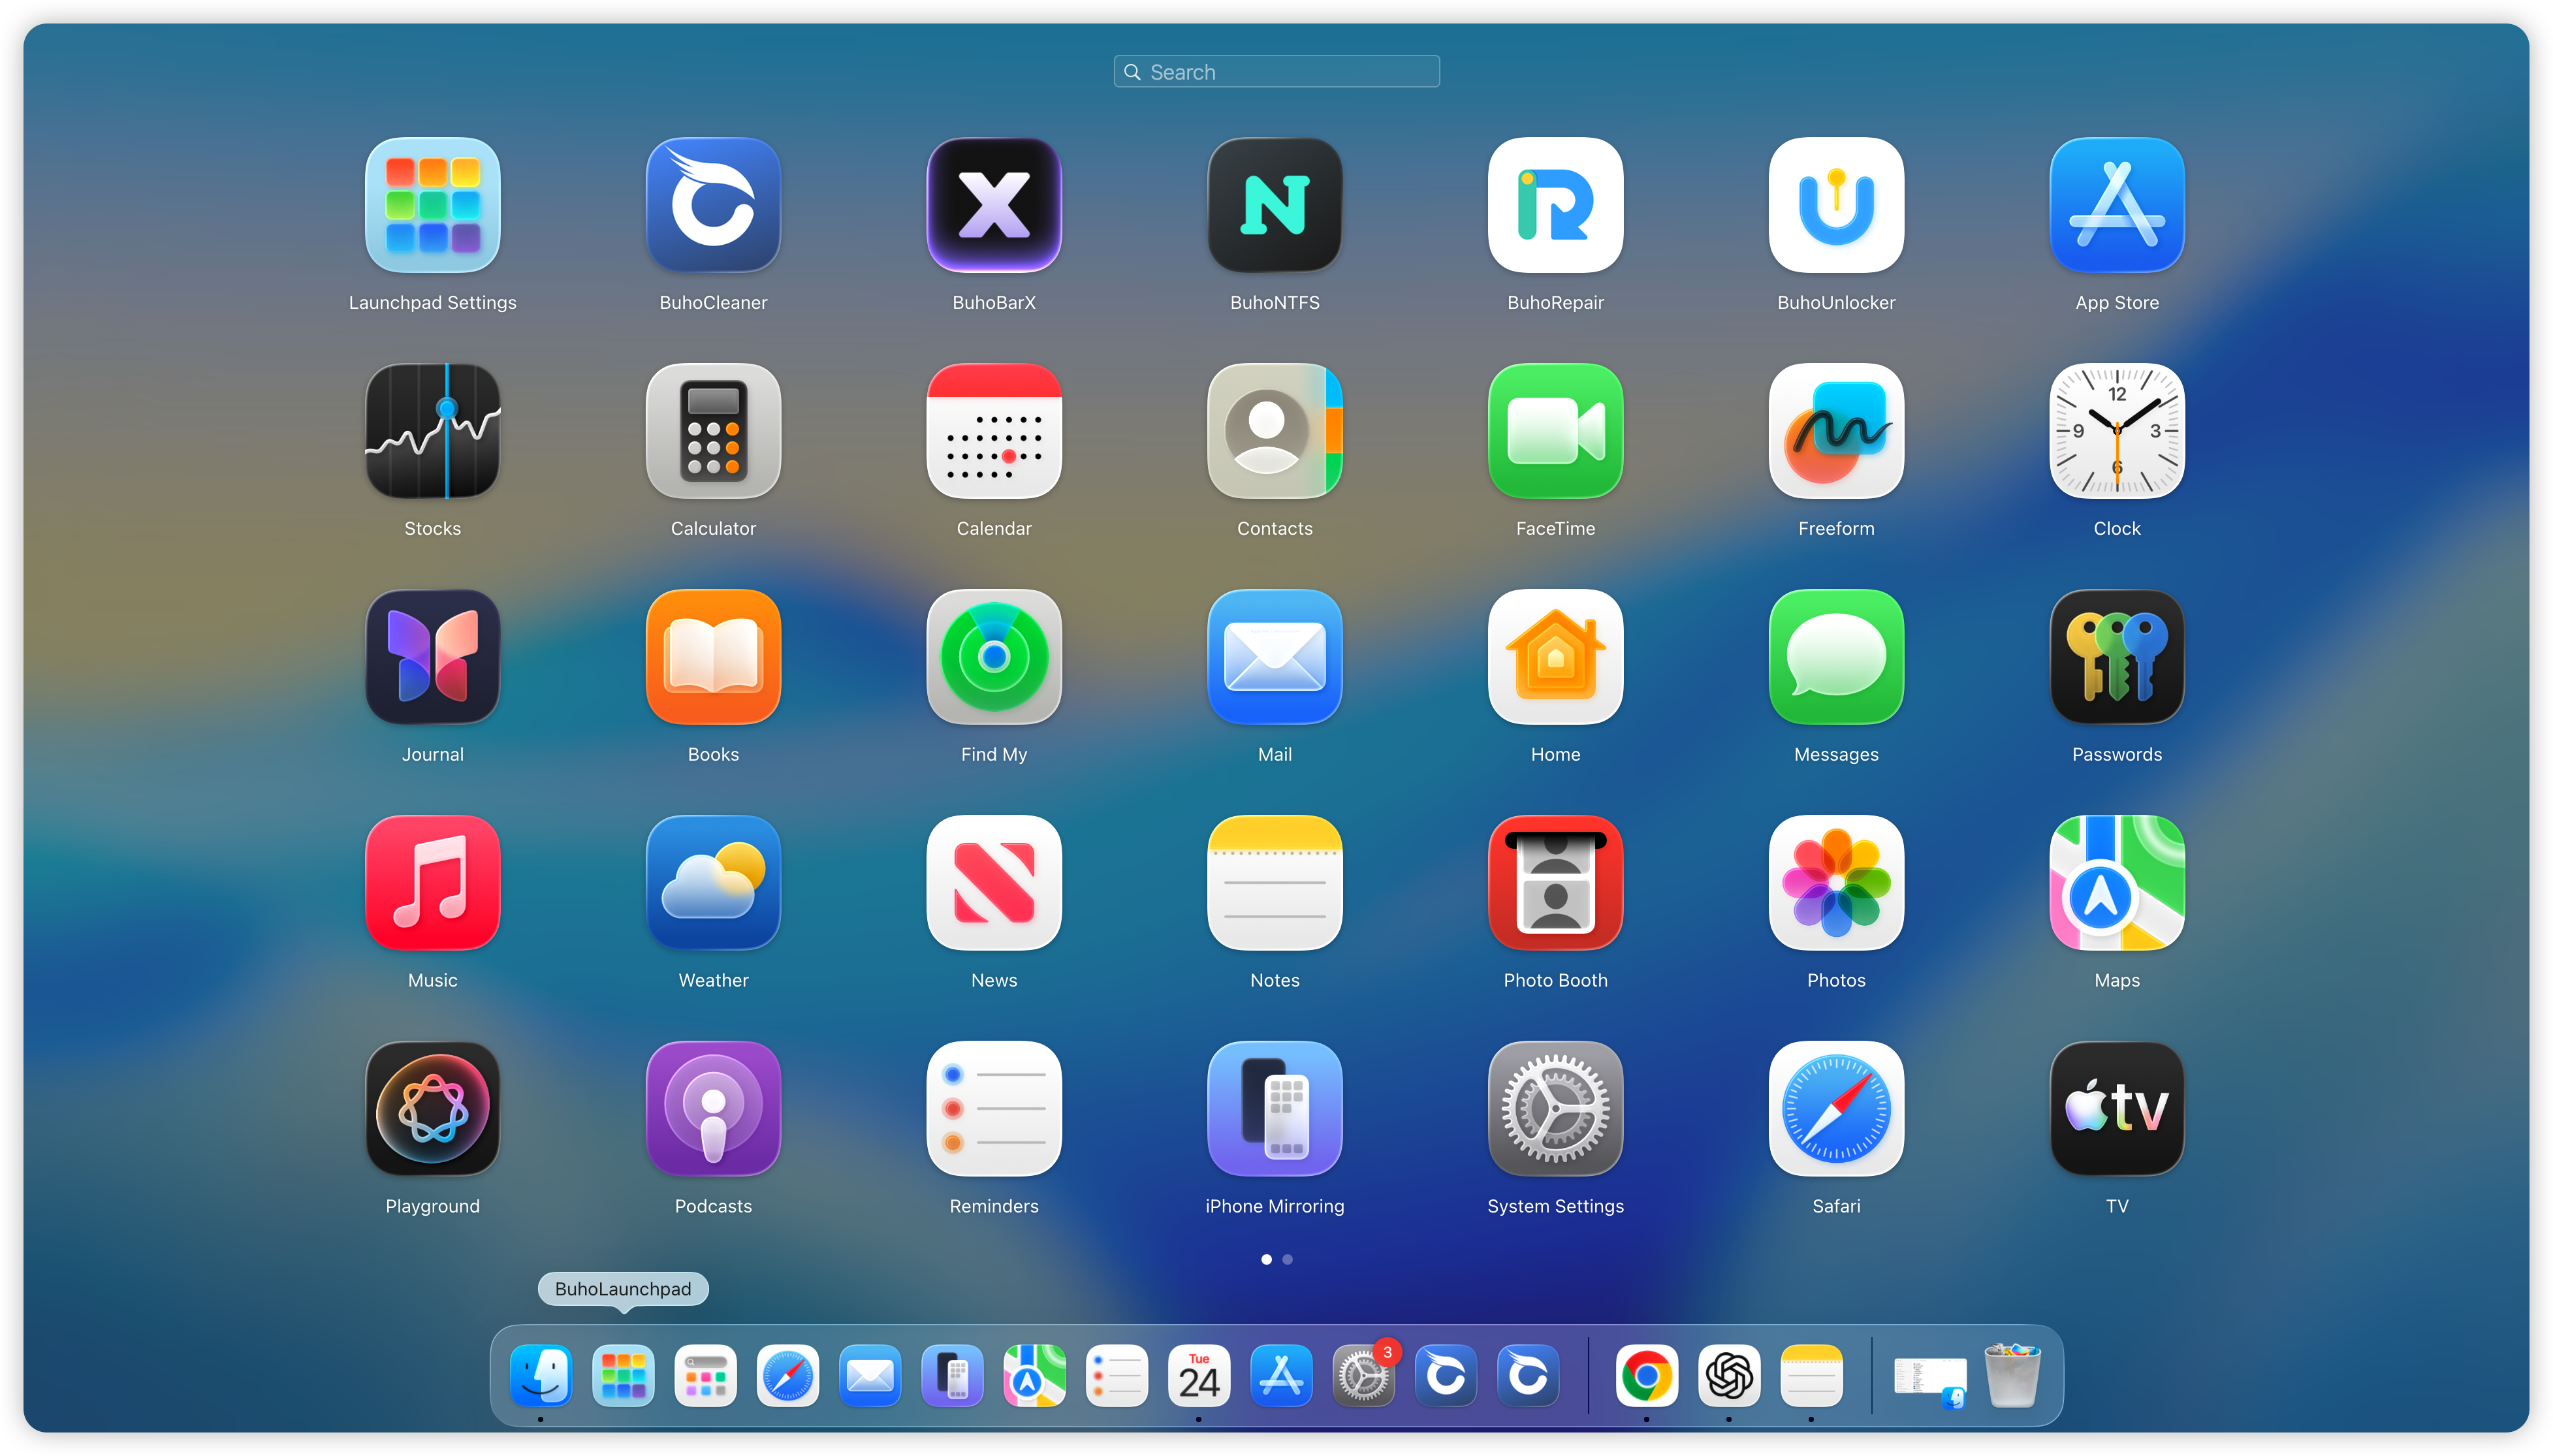Launch Messages

(x=1837, y=657)
